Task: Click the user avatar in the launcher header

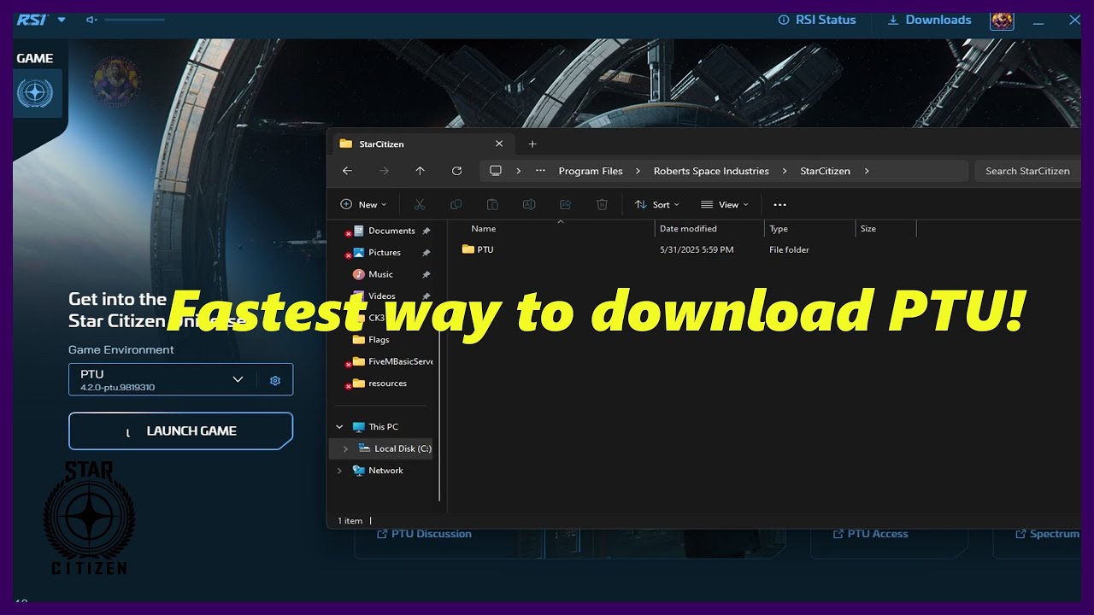Action: click(1002, 20)
